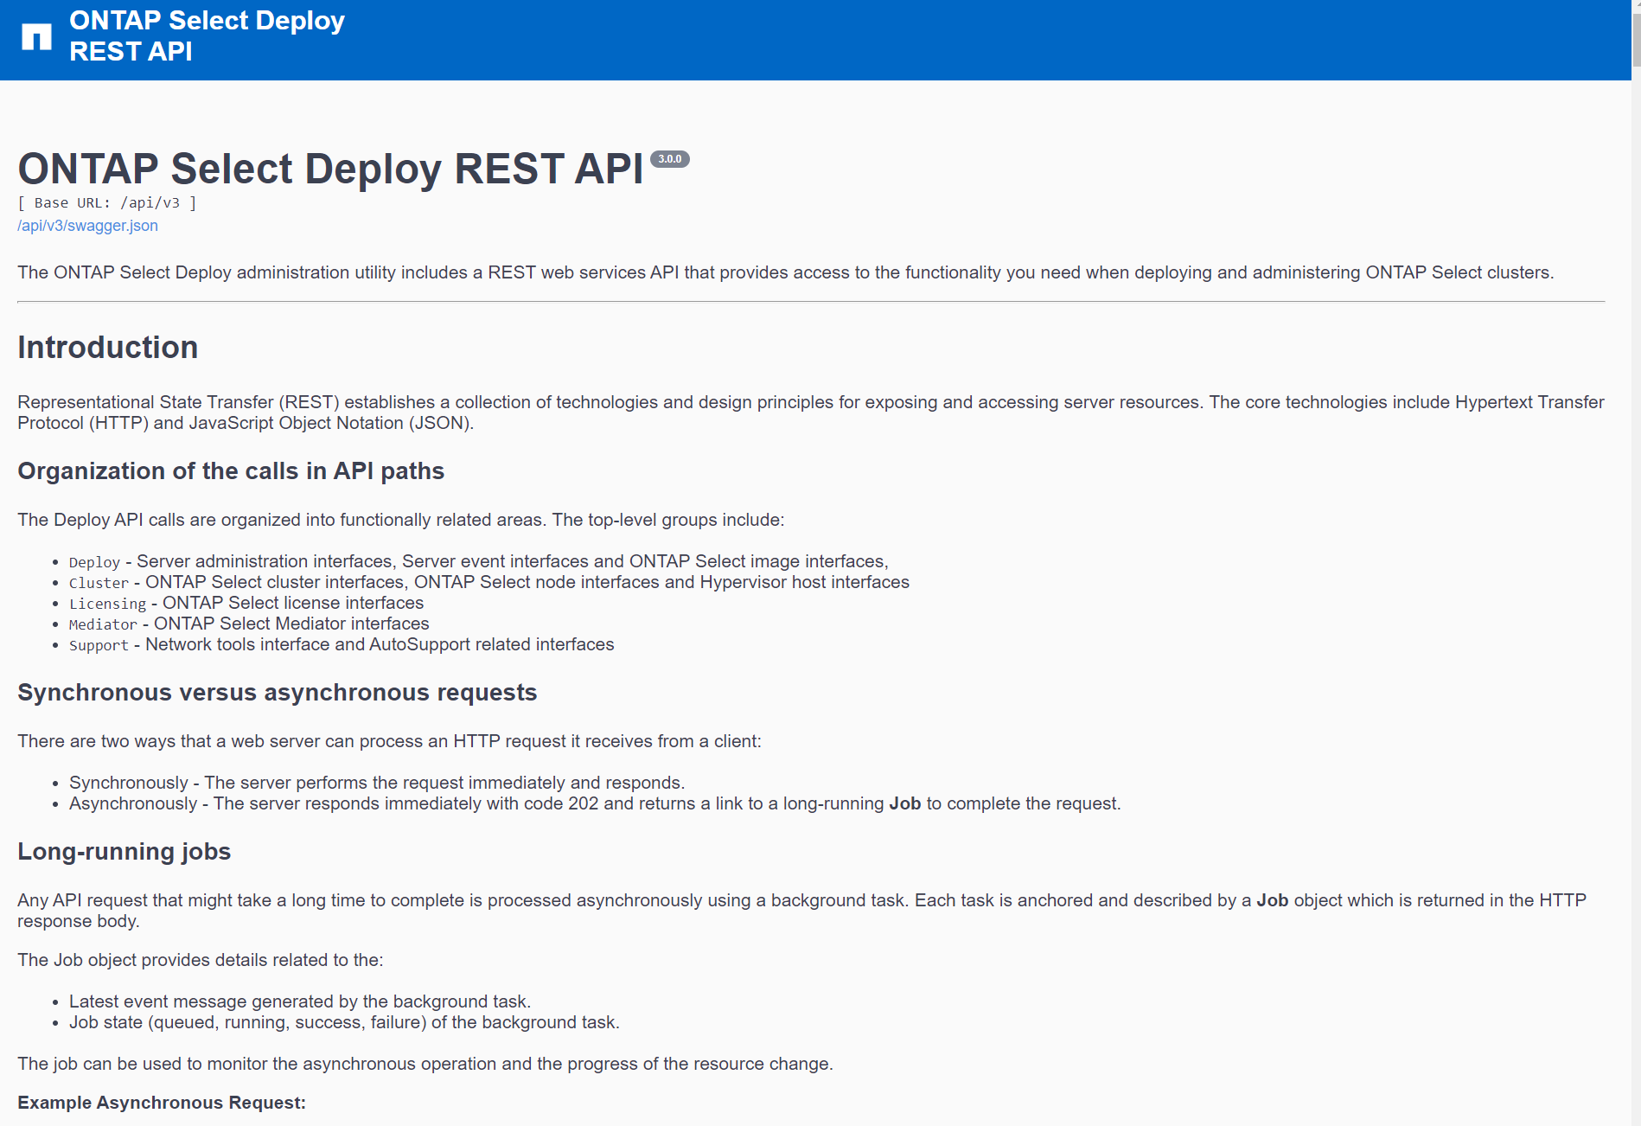Click the Latest event message bullet item
Screen dimensions: 1641x1126
pyautogui.click(x=300, y=1001)
